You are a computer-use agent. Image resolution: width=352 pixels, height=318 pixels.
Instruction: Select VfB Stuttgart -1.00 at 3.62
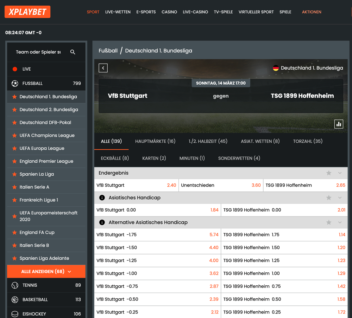click(x=157, y=273)
